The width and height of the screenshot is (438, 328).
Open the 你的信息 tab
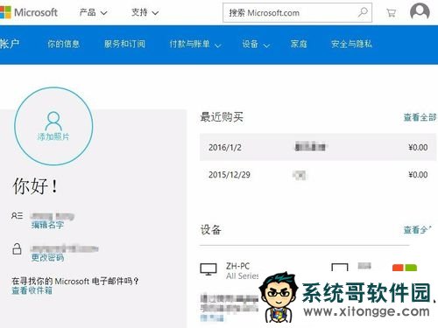tap(63, 44)
